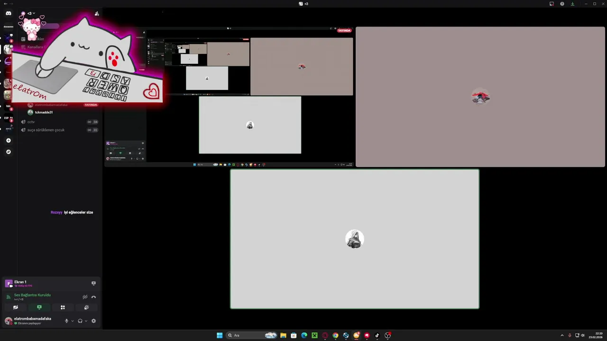Join the cctv voice channel
Image resolution: width=607 pixels, height=341 pixels.
click(x=60, y=122)
